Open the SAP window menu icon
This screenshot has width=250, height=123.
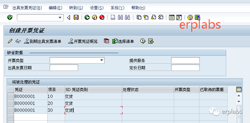point(6,7)
